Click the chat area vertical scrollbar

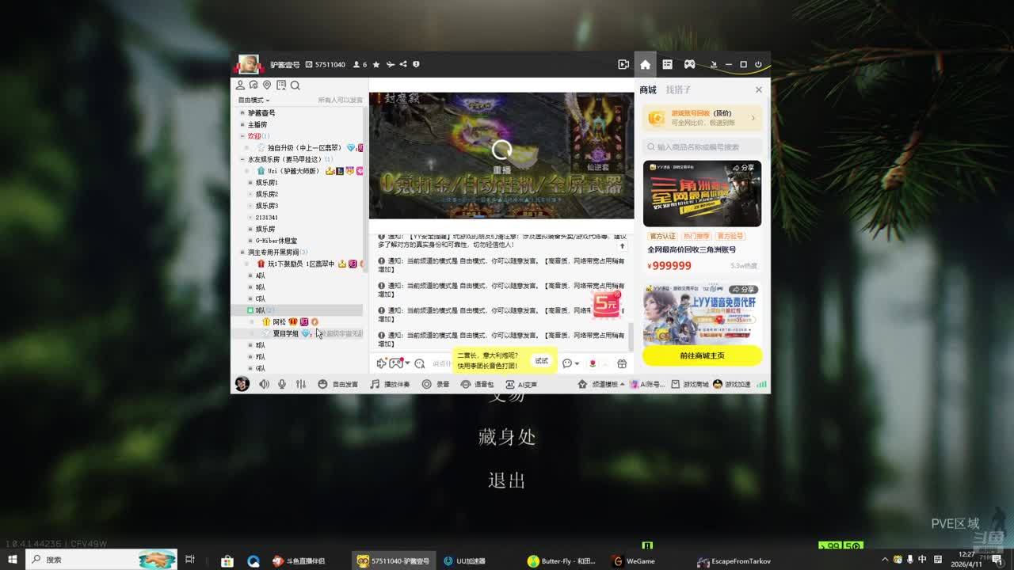[631, 336]
